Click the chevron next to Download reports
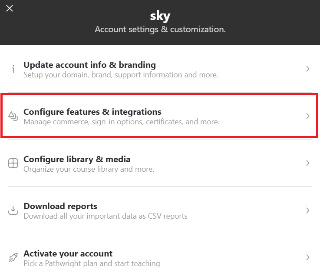The height and width of the screenshot is (273, 320). [307, 210]
